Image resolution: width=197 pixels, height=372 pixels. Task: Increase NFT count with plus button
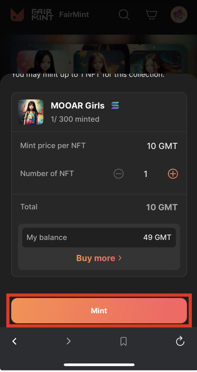click(x=173, y=174)
